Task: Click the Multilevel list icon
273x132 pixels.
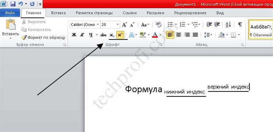Action: (195, 24)
